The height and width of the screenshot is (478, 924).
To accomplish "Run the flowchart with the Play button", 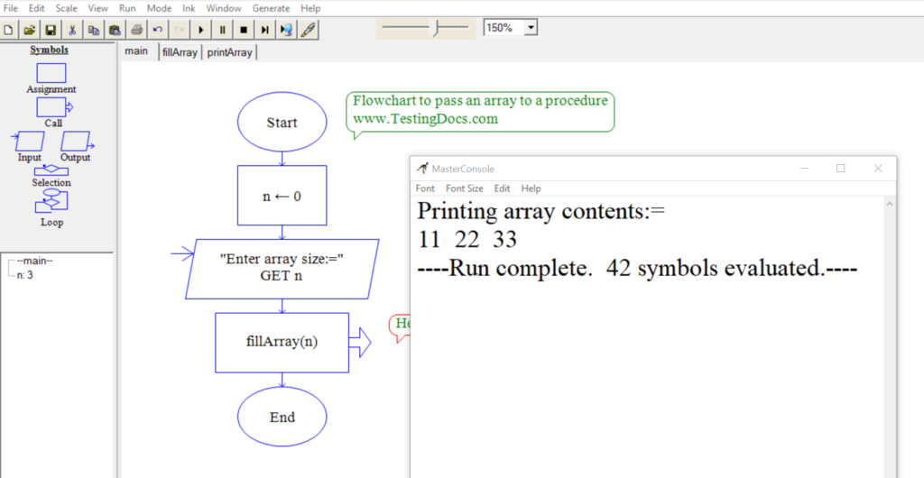I will (x=201, y=30).
